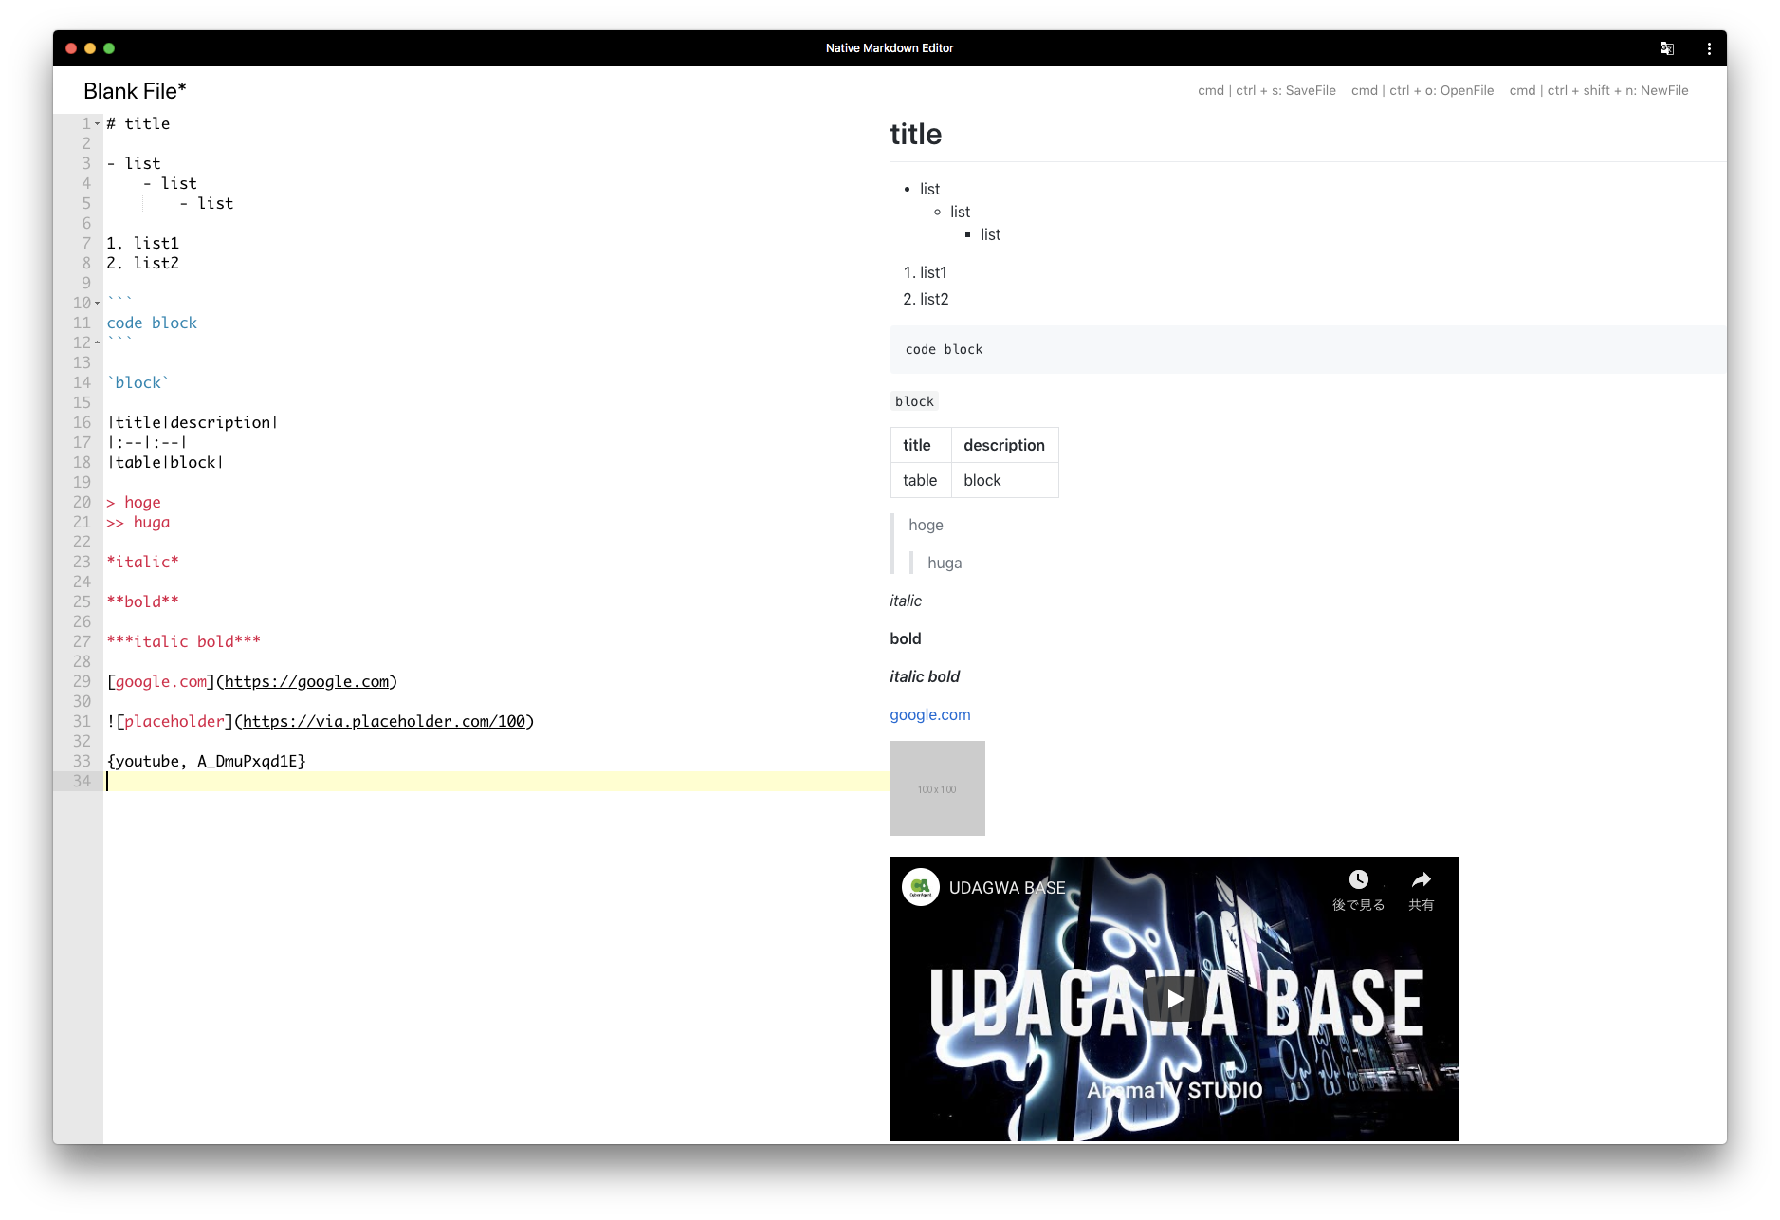Click 'code block' in preview pane
1780x1220 pixels.
pos(944,349)
